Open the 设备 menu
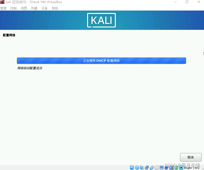Image resolution: width=204 pixels, height=170 pixels. [x=44, y=8]
